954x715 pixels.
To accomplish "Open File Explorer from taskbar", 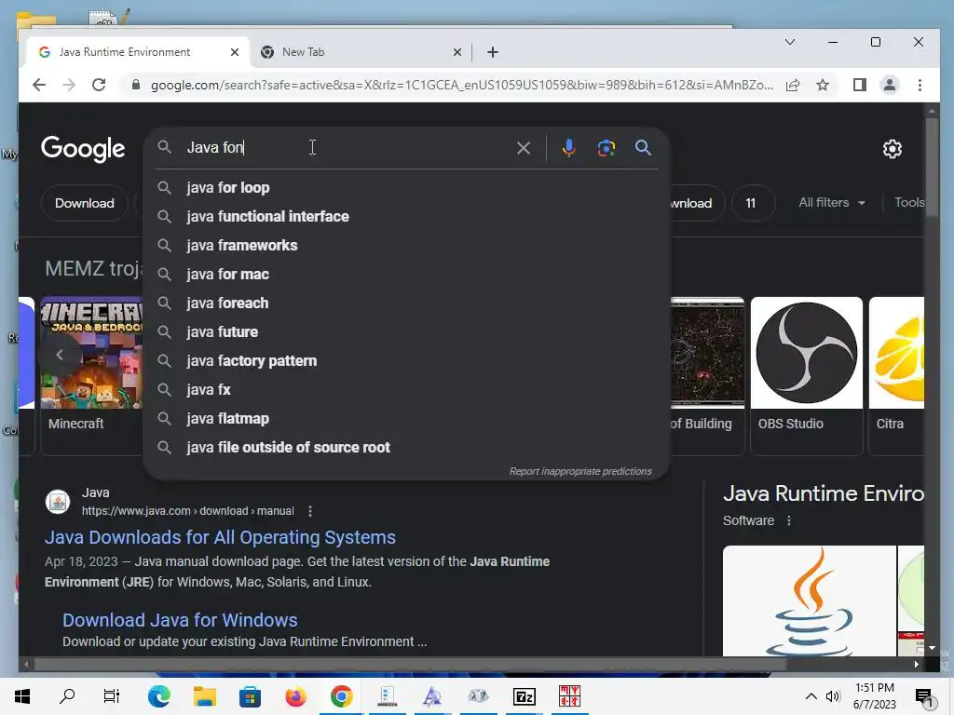I will (x=204, y=696).
